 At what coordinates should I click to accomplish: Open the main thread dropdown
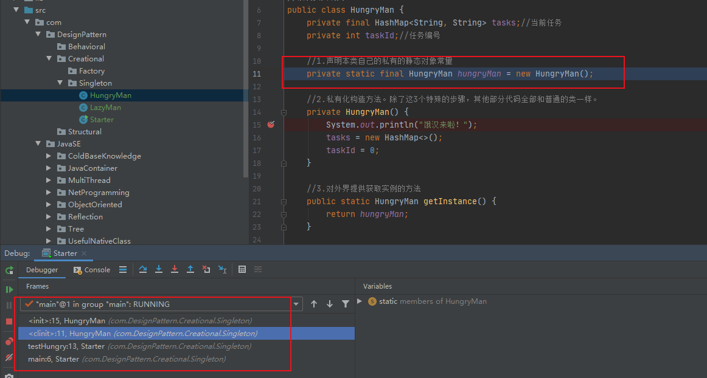[161, 304]
